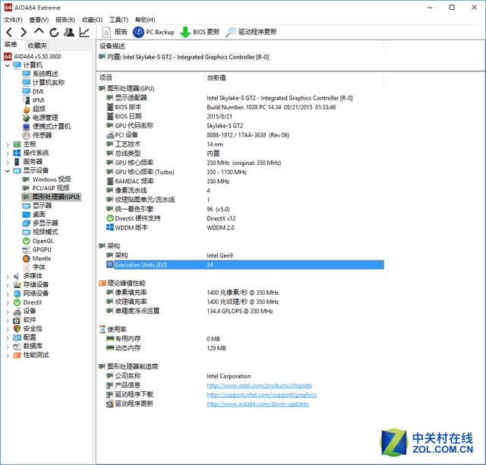486x465 pixels.
Task: Open 电源管理 tree item
Action: [x=40, y=118]
